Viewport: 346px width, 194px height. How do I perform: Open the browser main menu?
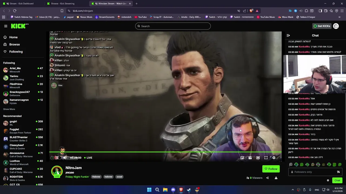click(342, 11)
